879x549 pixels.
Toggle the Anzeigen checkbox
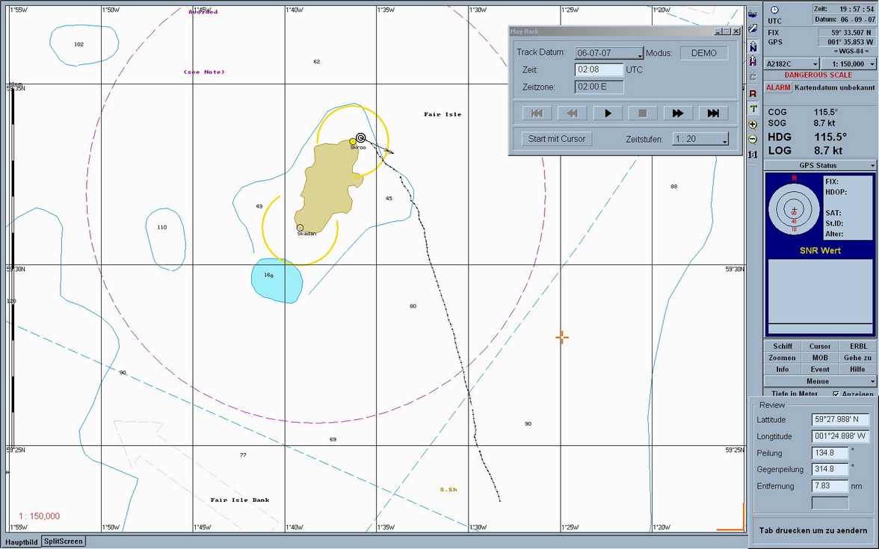tap(836, 394)
